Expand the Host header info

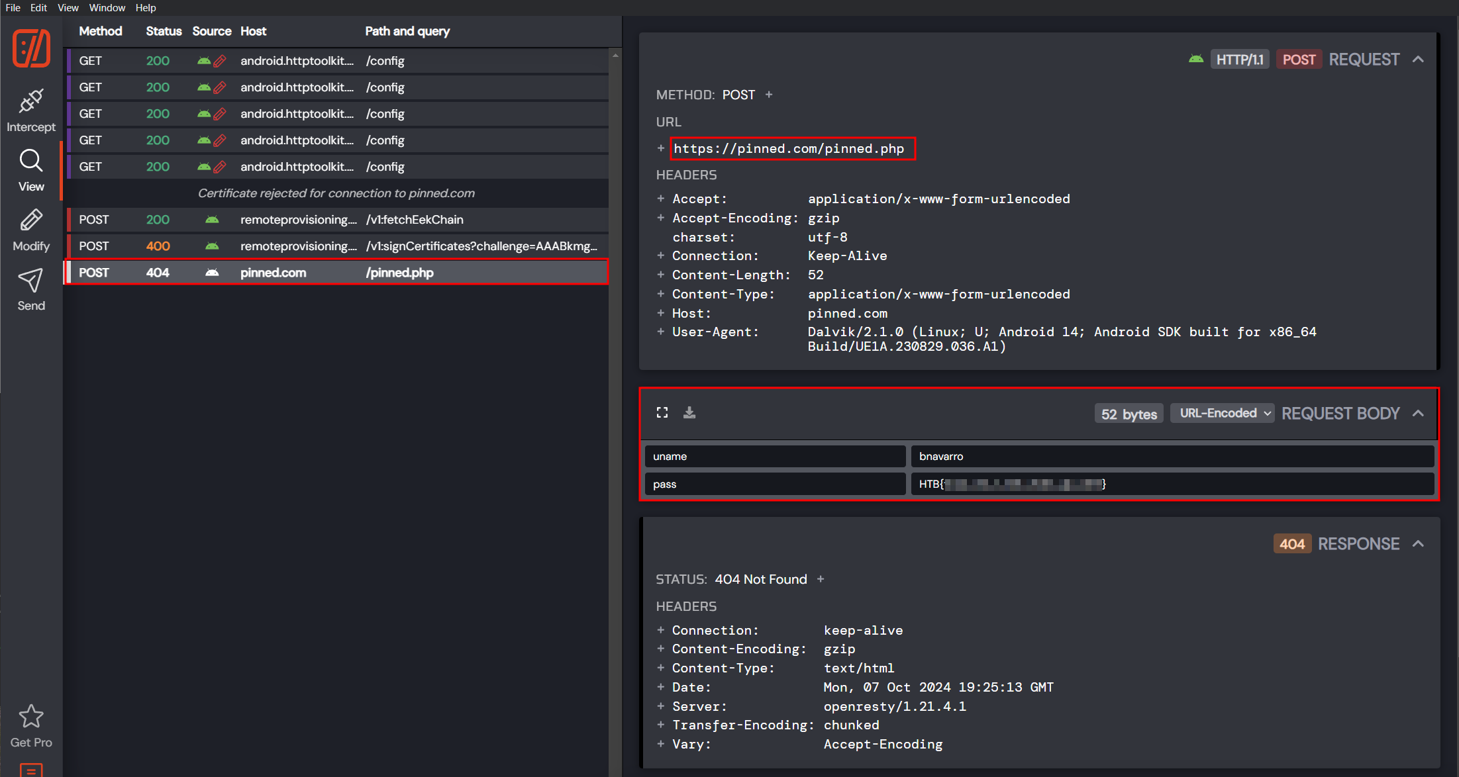point(660,313)
